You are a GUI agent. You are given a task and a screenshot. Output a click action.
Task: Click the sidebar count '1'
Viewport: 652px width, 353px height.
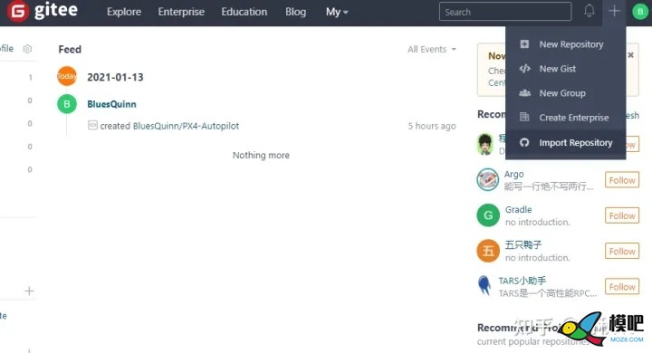[30, 77]
